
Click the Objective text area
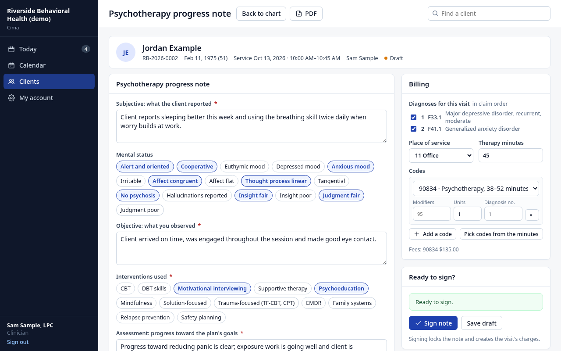(252, 248)
